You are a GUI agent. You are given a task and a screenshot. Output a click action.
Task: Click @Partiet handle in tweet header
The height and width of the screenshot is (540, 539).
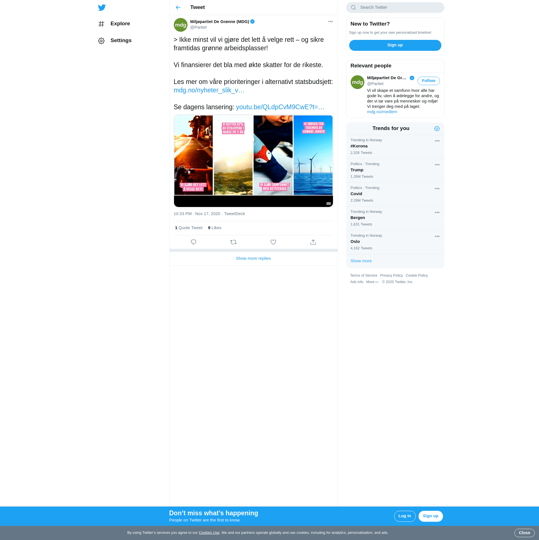198,27
